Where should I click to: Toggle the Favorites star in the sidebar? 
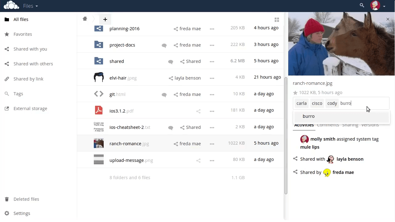point(7,34)
